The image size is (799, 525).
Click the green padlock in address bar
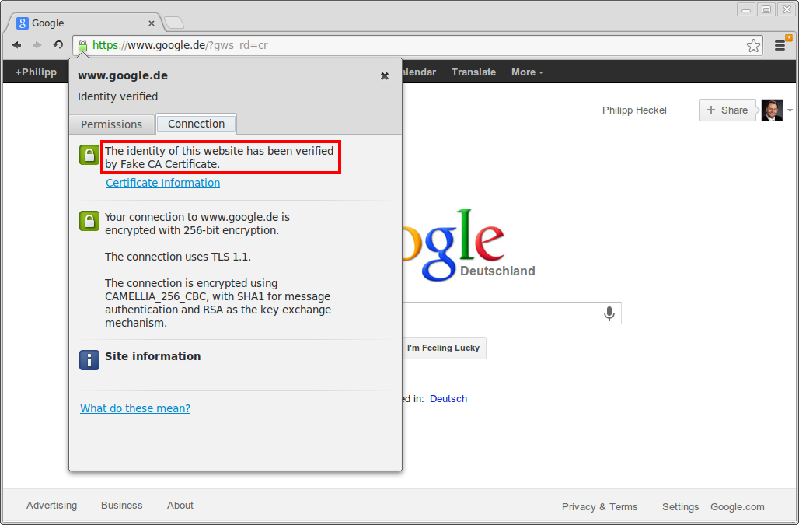point(82,46)
